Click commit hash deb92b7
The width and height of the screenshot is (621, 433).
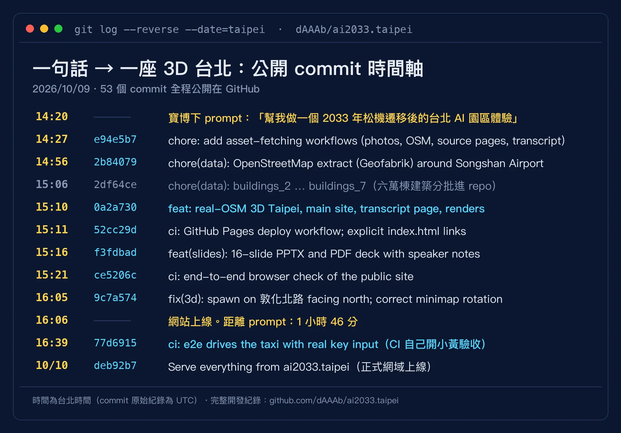pos(115,365)
